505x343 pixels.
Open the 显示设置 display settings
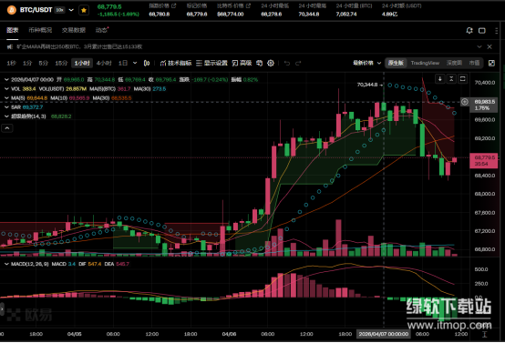coord(211,63)
